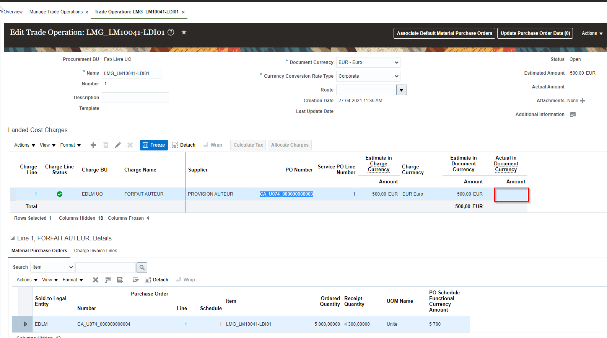
Task: Open the Route dropdown arrow
Action: pos(401,90)
